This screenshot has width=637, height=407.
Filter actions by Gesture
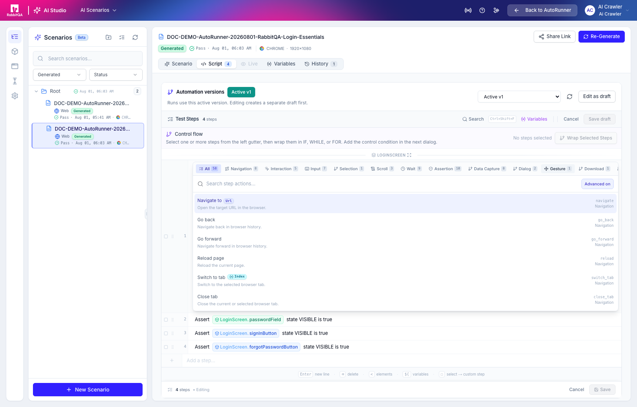click(x=558, y=169)
